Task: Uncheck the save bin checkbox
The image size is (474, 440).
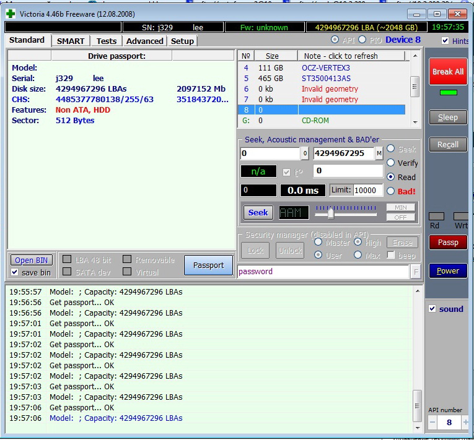Action: click(15, 272)
